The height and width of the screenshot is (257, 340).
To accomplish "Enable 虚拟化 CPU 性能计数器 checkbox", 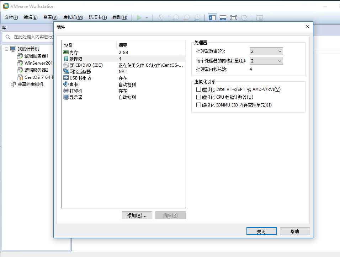I will click(198, 97).
